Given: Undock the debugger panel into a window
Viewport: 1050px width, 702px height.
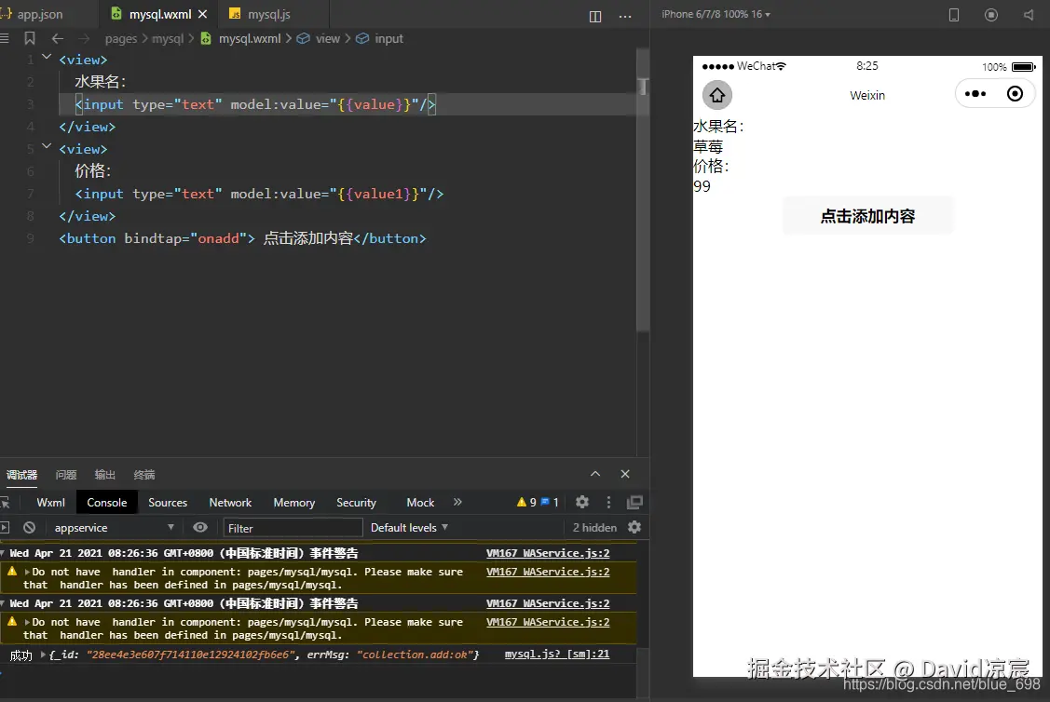Looking at the screenshot, I should [634, 502].
